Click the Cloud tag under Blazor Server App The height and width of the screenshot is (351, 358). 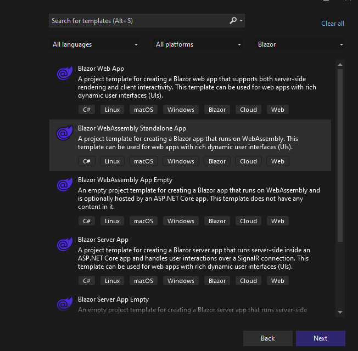coord(248,281)
